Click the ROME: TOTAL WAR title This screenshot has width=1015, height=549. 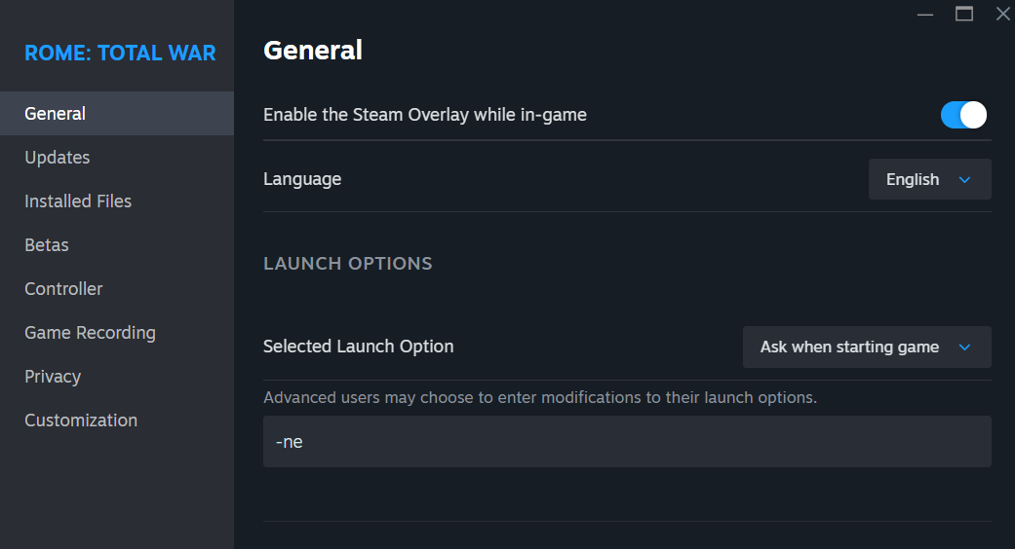120,53
